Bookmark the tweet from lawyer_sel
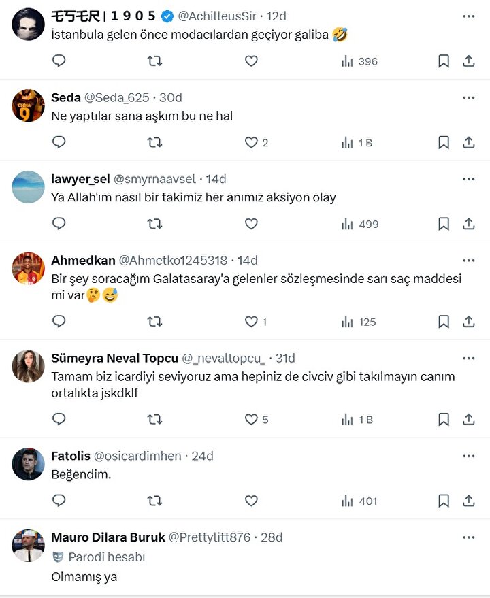 [444, 224]
